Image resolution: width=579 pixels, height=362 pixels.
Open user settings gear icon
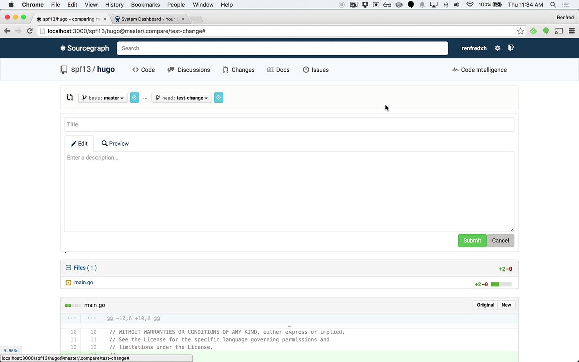(498, 48)
